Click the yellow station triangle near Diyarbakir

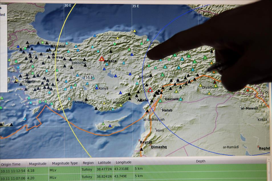click(200, 85)
